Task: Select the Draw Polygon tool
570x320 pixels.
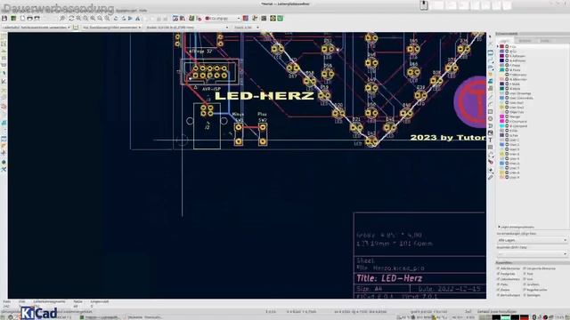Action: (491, 126)
